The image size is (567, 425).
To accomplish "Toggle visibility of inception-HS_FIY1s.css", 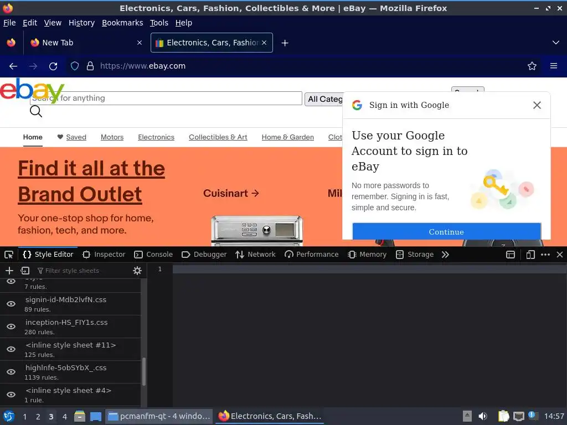I will 11,326.
